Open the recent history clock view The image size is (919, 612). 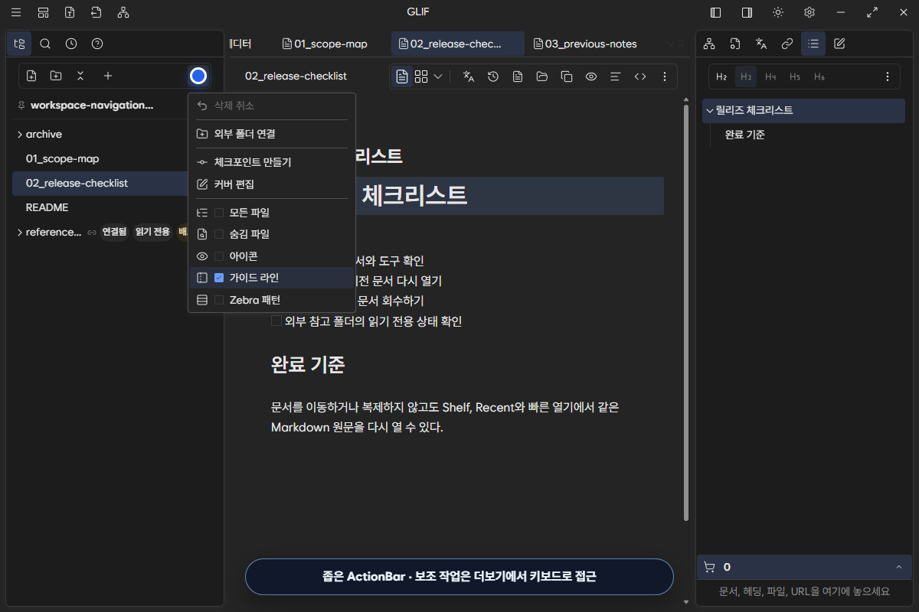tap(71, 44)
